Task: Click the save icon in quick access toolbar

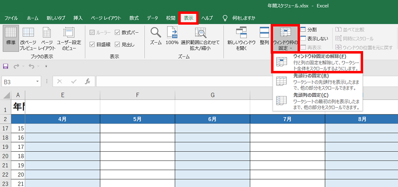Action: [x=5, y=66]
